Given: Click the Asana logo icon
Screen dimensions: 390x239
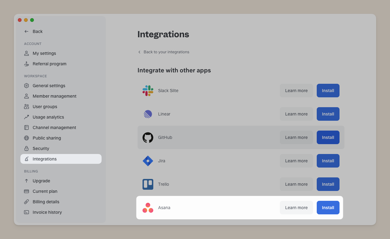Looking at the screenshot, I should click(148, 208).
